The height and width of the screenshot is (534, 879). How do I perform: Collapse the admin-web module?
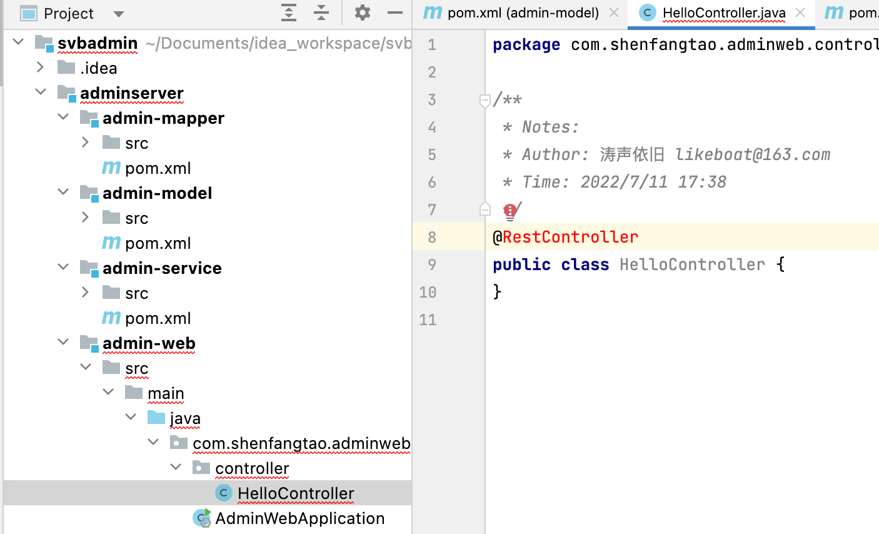click(x=64, y=342)
